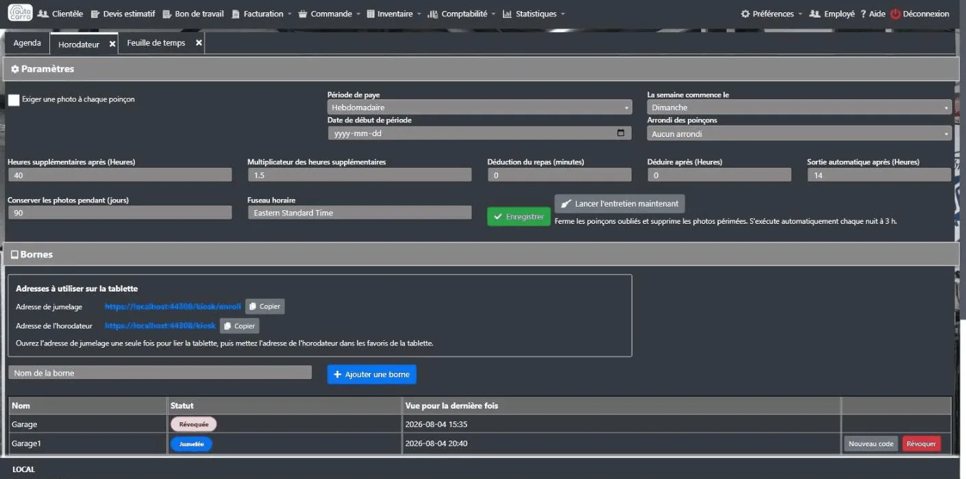The width and height of the screenshot is (966, 479).
Task: Click the LOCAL status label
Action: point(24,469)
